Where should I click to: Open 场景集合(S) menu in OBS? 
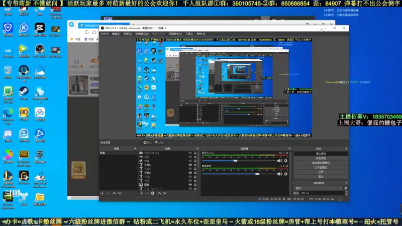coord(175,34)
